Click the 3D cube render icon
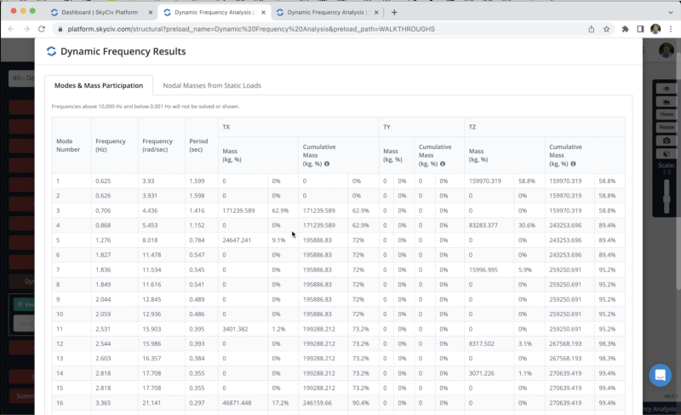 point(667,154)
